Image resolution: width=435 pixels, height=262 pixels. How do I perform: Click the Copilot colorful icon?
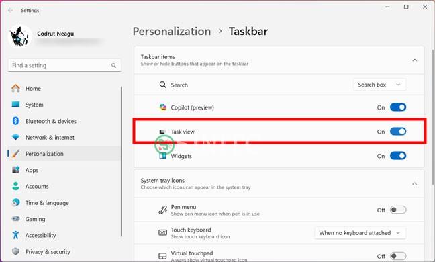click(x=163, y=107)
